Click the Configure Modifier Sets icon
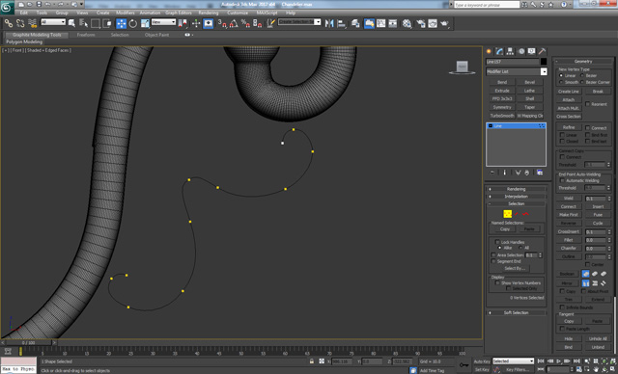Image resolution: width=618 pixels, height=374 pixels. (540, 173)
